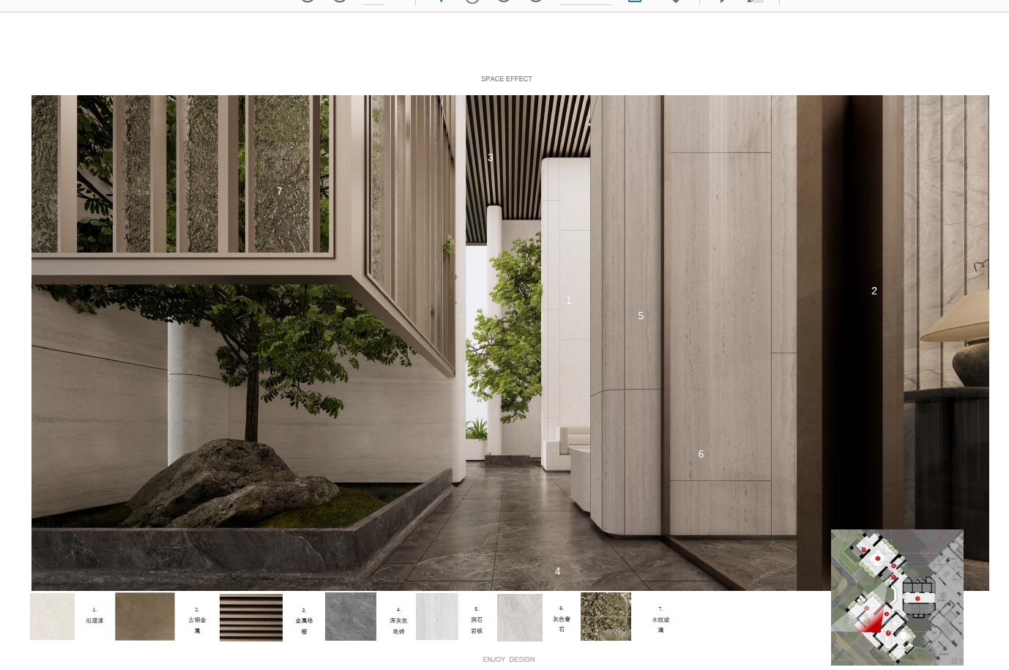The width and height of the screenshot is (1009, 670).
Task: Click marker 7 on the glass screen
Action: coord(279,191)
